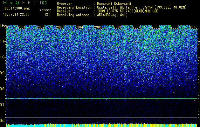Click the 2308 time marker
The image size is (200, 127).
tap(155, 27)
